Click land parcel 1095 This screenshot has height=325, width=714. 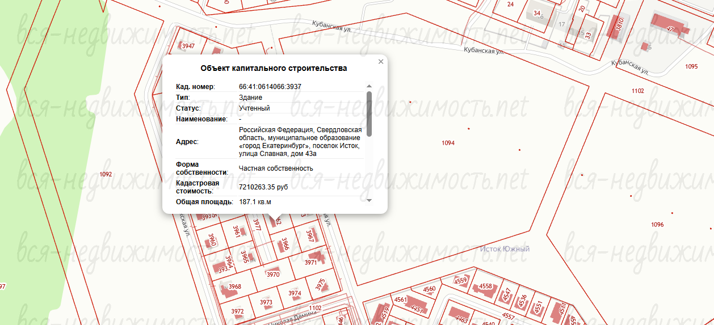[x=691, y=66]
